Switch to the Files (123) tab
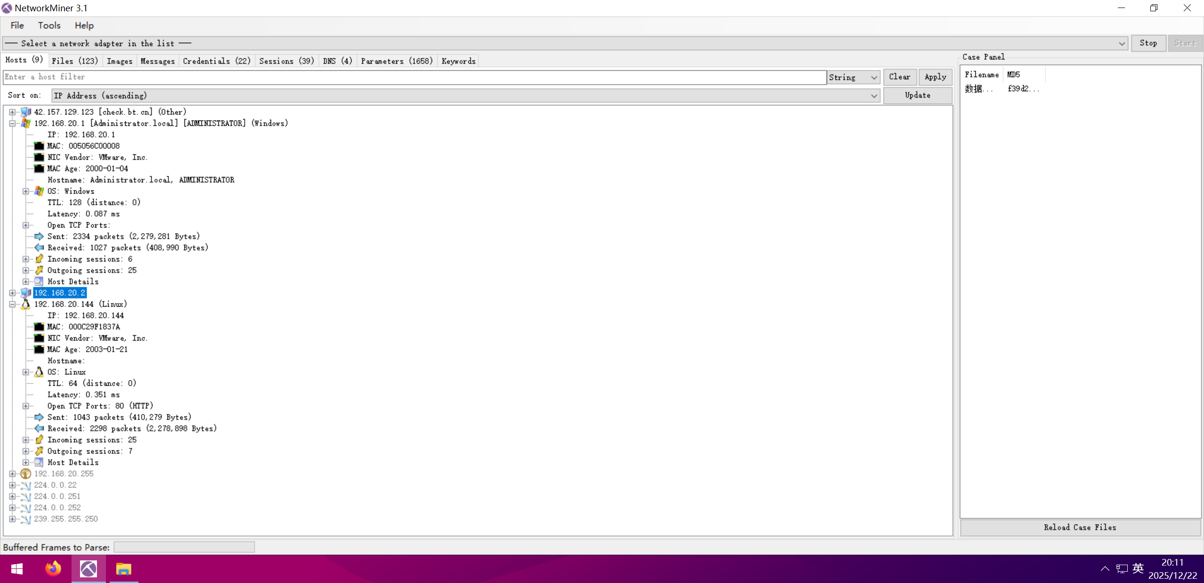This screenshot has height=583, width=1204. (x=75, y=61)
